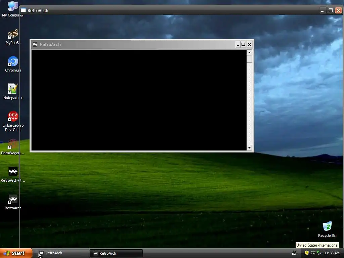Select the Notepad++ desktop shortcut

[13, 91]
